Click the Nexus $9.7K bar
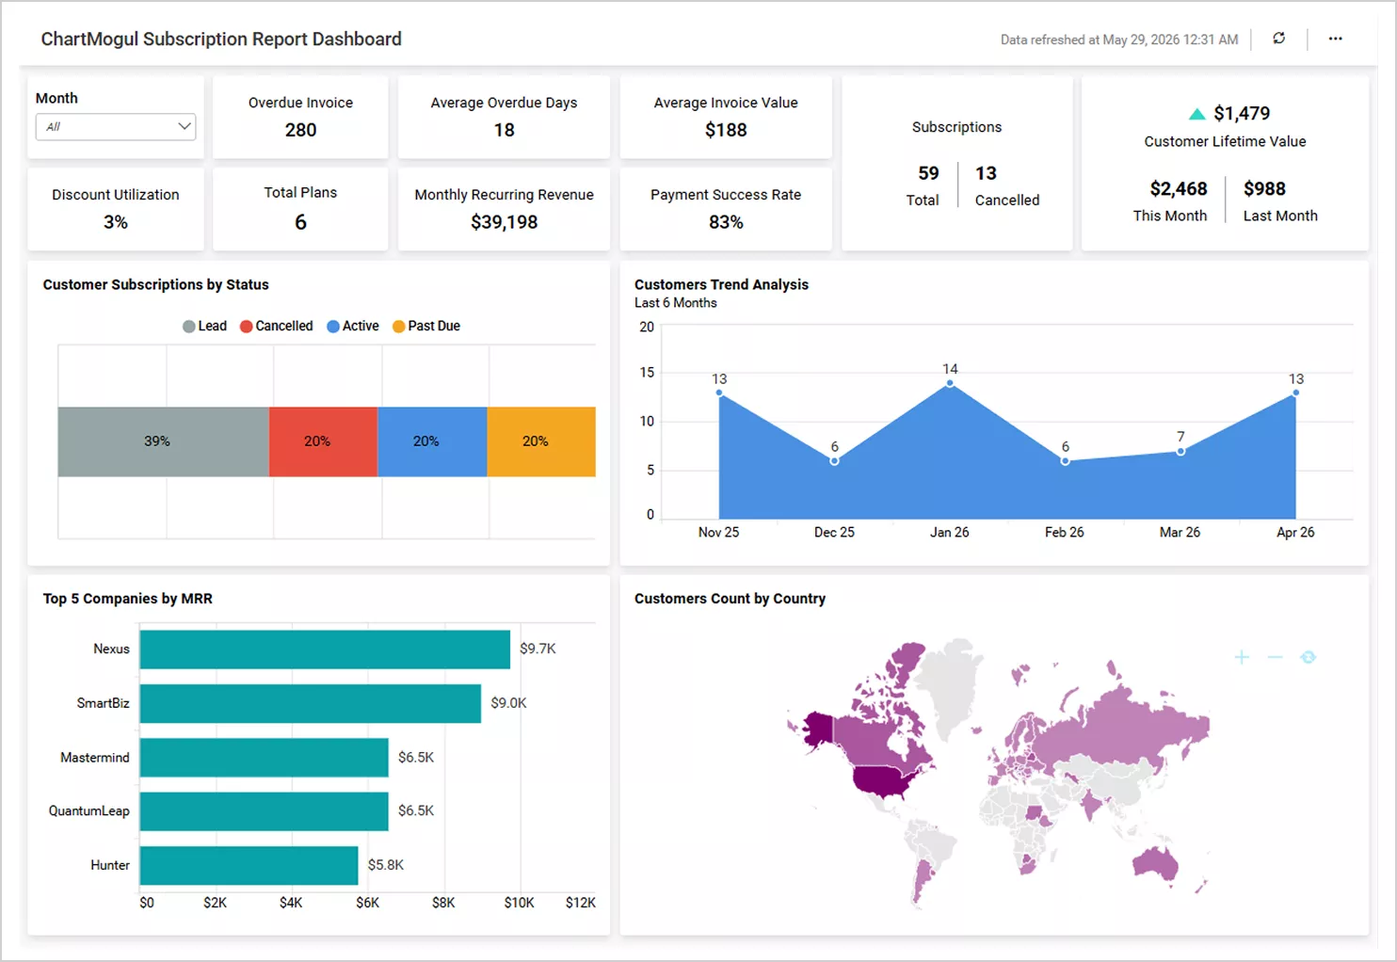1397x962 pixels. 325,649
